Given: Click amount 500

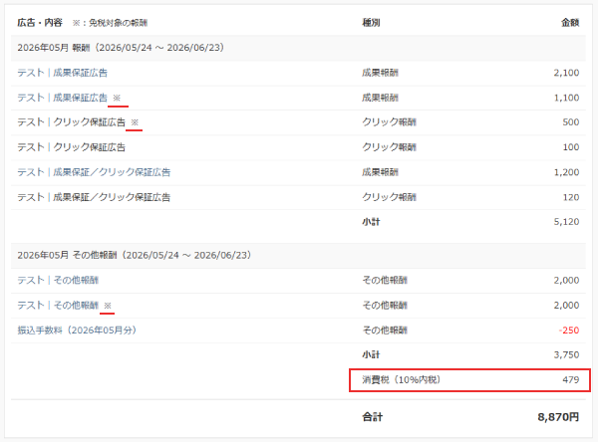Looking at the screenshot, I should [x=571, y=122].
